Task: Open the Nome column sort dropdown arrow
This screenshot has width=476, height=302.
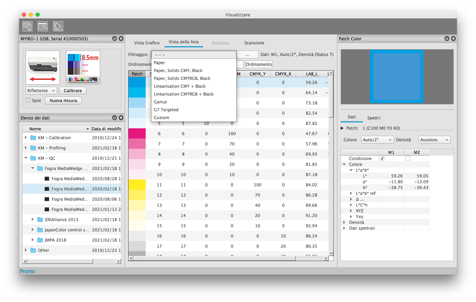Action: click(88, 129)
